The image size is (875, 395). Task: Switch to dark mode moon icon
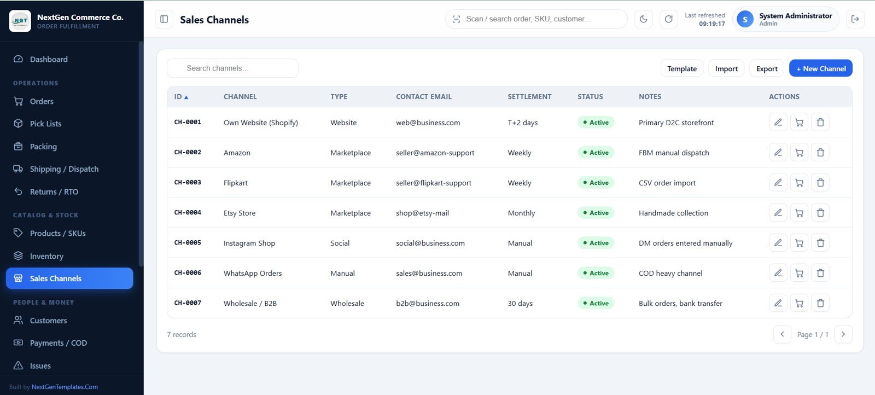pyautogui.click(x=644, y=19)
